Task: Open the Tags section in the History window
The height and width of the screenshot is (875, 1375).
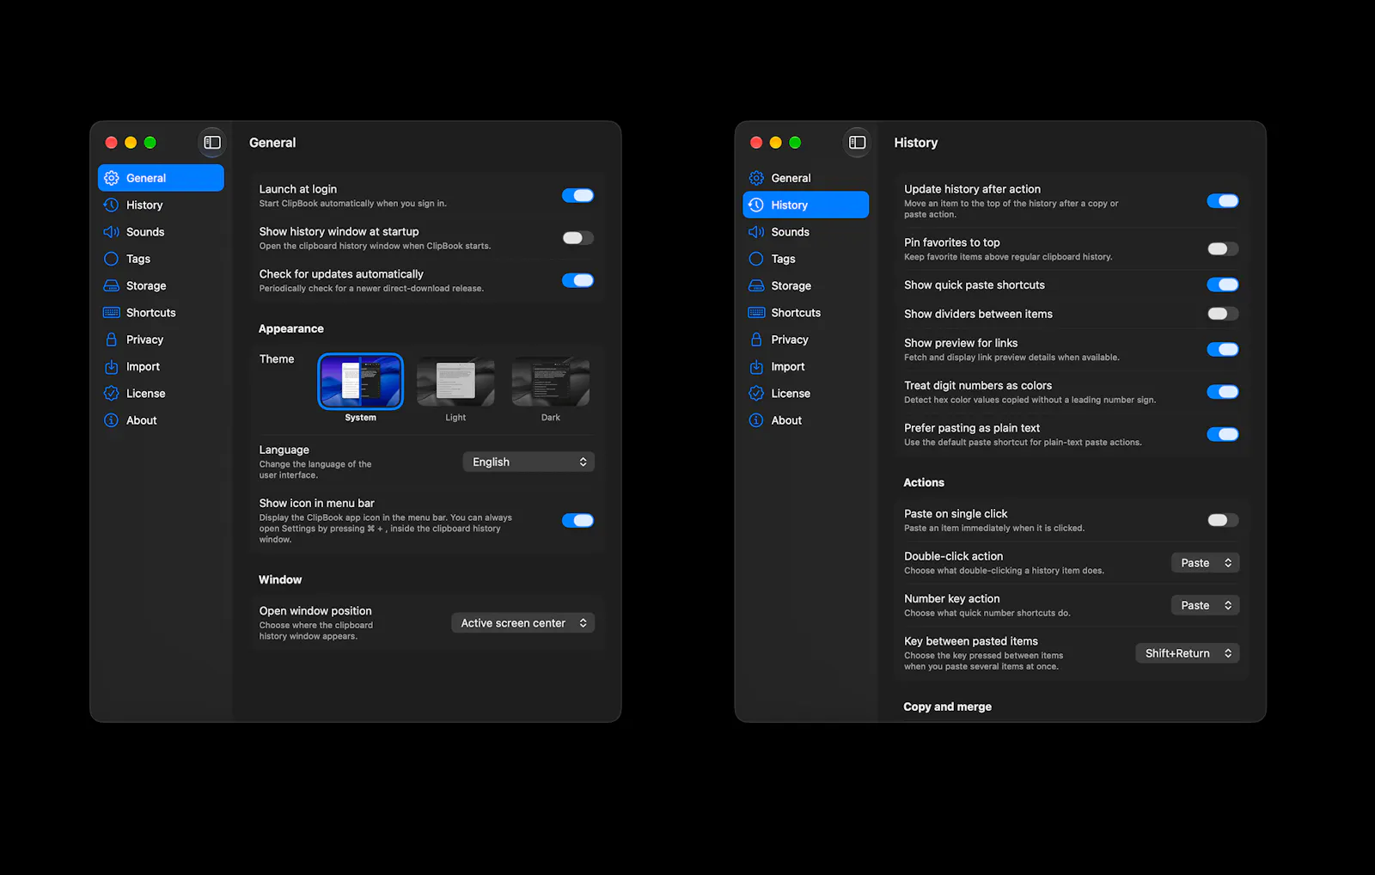Action: [x=806, y=259]
